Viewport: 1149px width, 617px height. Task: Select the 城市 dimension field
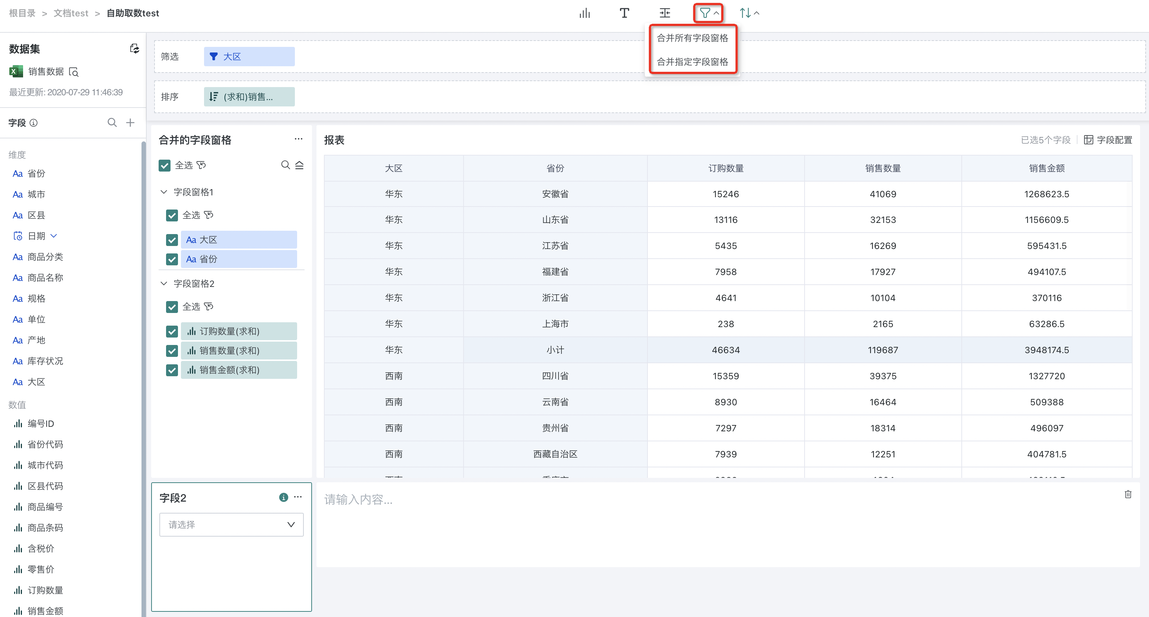36,194
